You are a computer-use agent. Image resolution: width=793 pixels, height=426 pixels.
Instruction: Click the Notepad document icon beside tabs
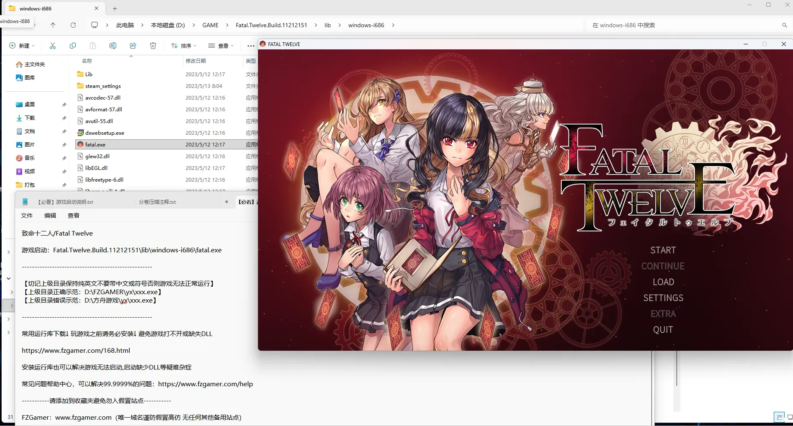click(x=25, y=202)
